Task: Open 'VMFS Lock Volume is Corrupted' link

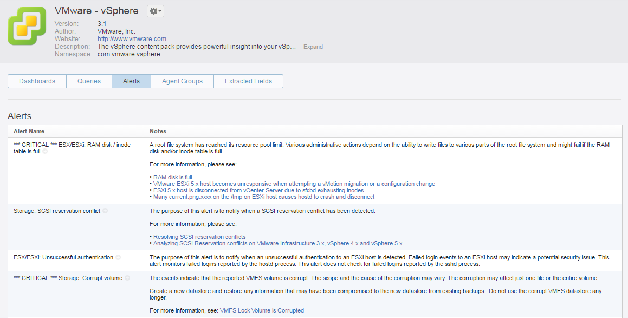Action: (262, 310)
